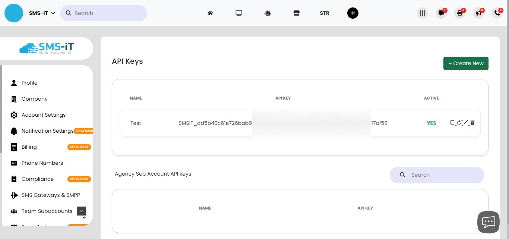The width and height of the screenshot is (509, 239).
Task: Open Account Settings in the sidebar
Action: click(x=44, y=115)
